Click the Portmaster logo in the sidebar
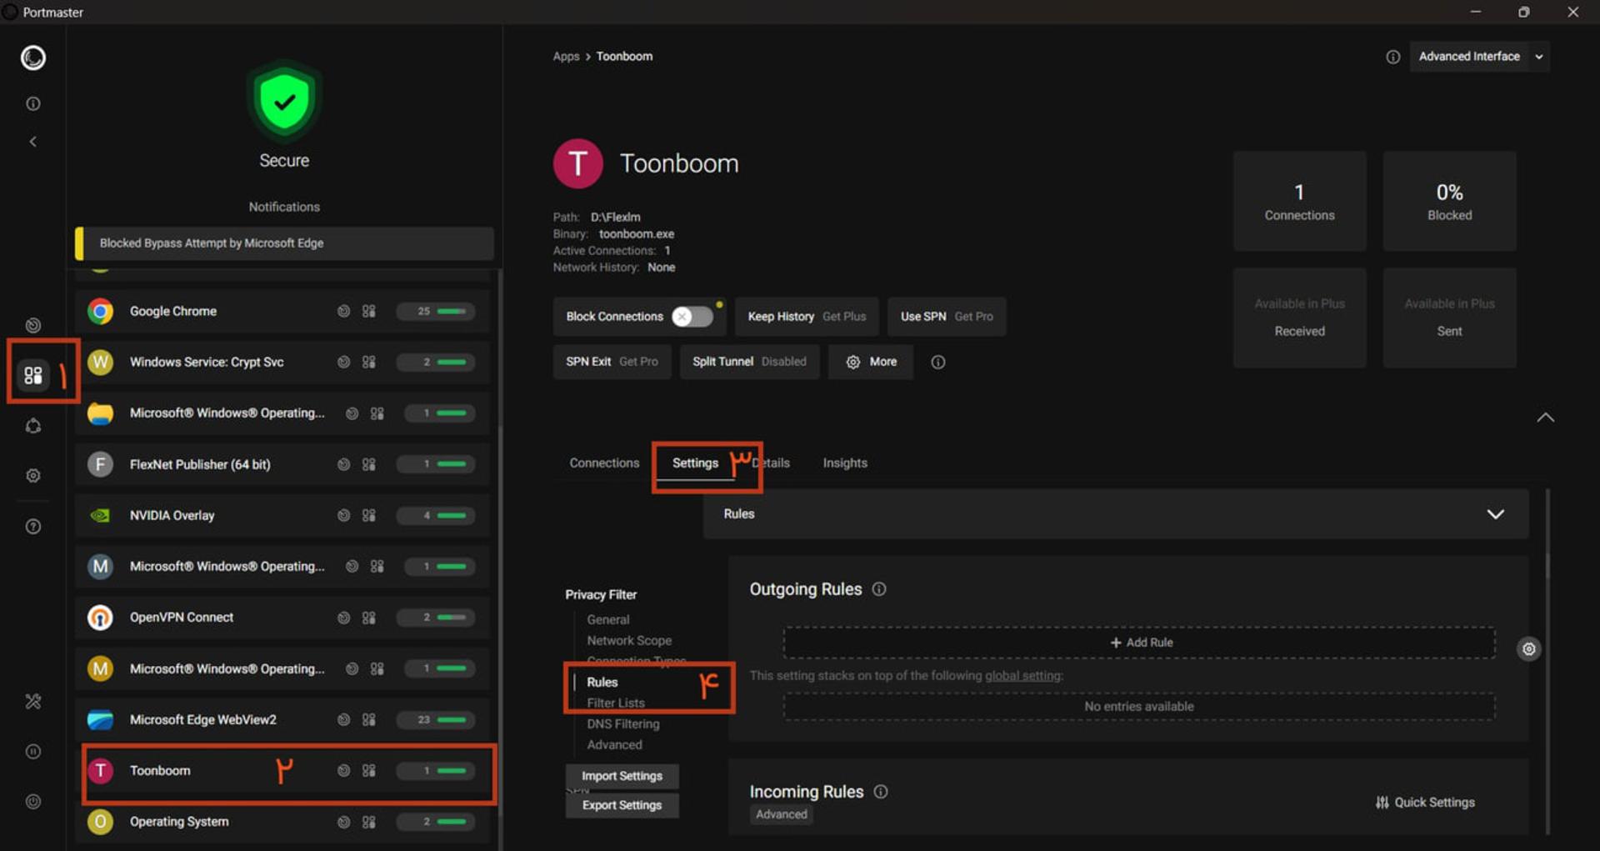1600x851 pixels. (33, 58)
